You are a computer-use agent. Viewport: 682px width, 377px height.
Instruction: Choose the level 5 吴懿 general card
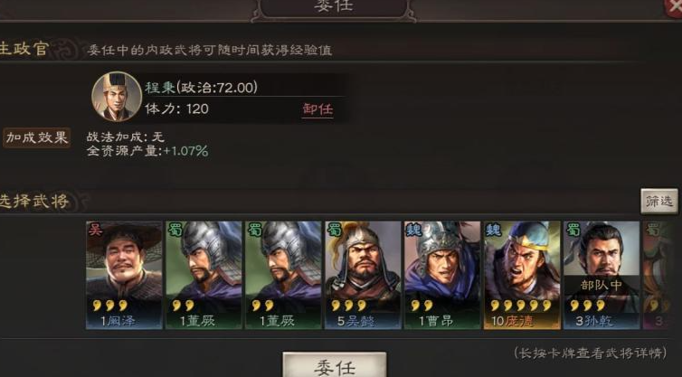364,275
